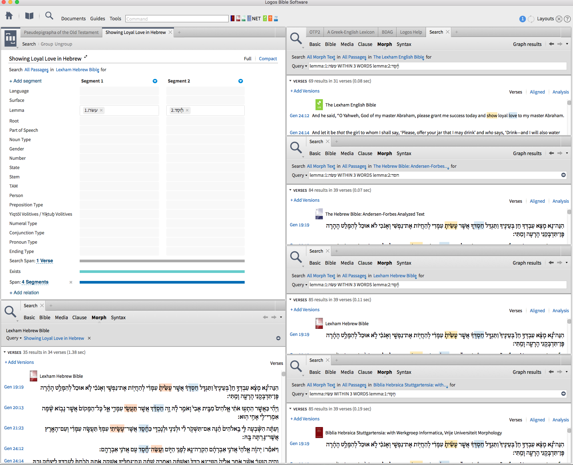Click Add segment link

25,81
